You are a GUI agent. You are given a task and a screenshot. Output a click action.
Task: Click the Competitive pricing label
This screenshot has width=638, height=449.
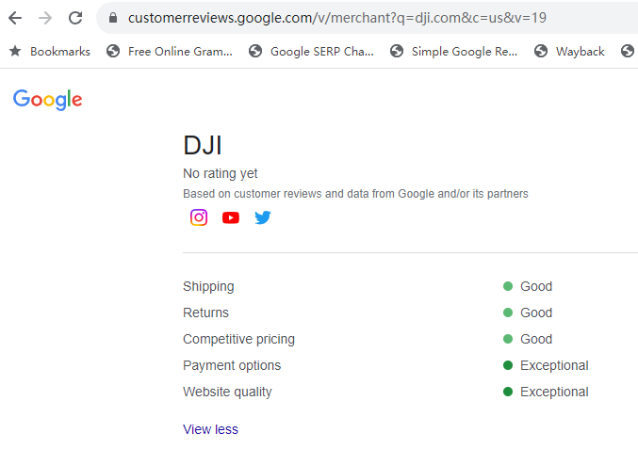[x=238, y=339]
